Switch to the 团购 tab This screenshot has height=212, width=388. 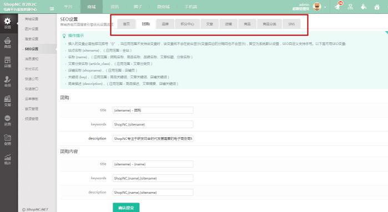[x=146, y=24]
